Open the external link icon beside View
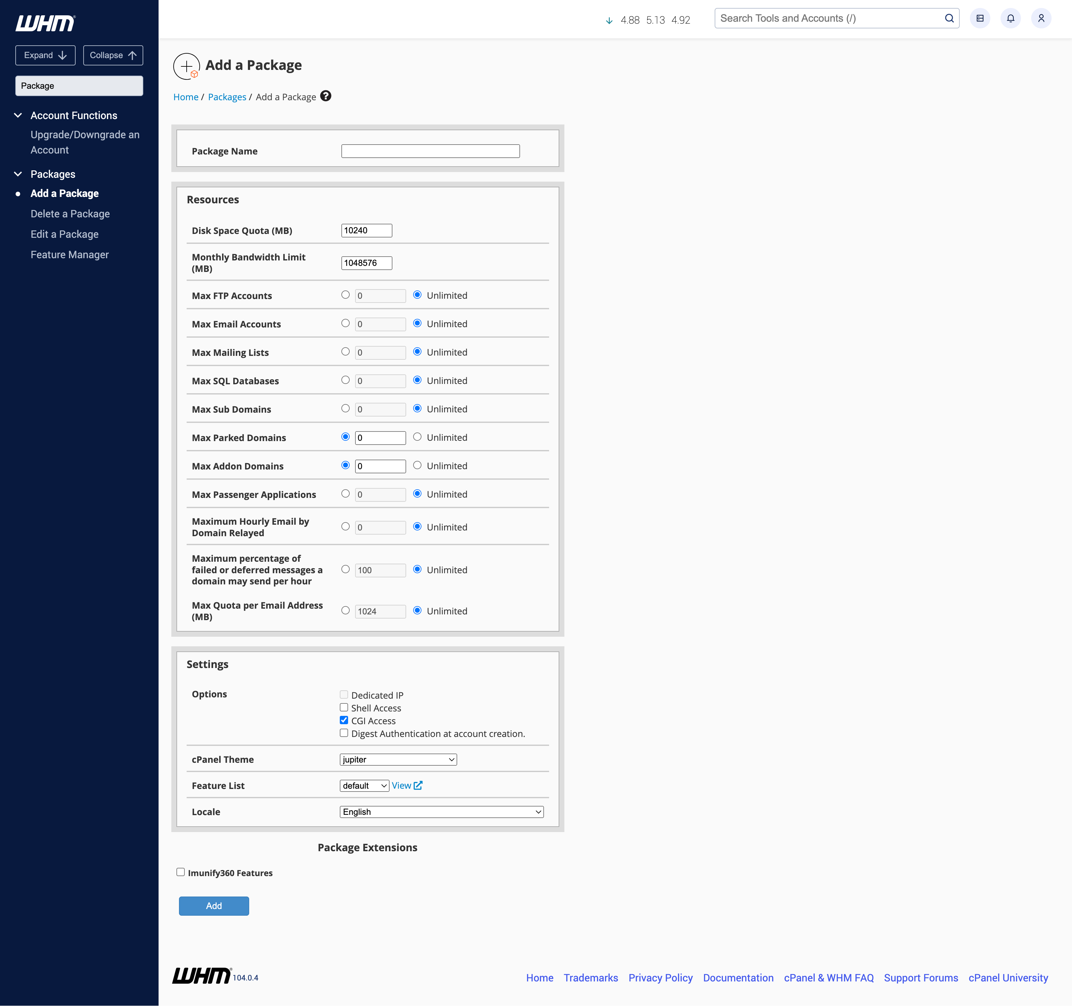 point(418,785)
